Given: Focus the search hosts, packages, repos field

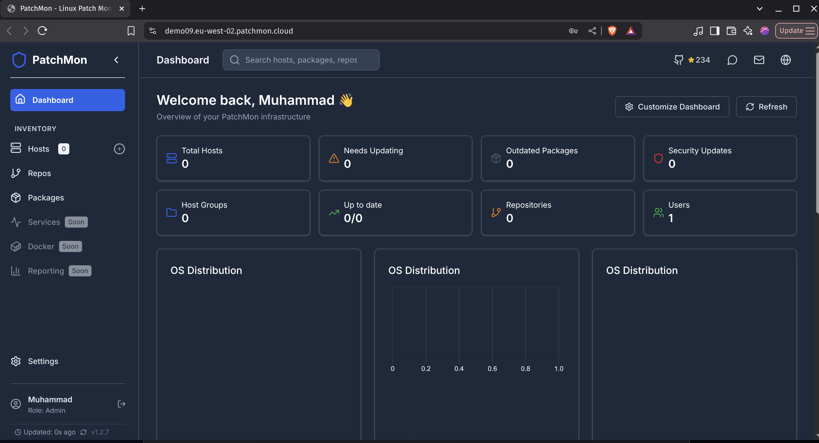Looking at the screenshot, I should [x=301, y=60].
